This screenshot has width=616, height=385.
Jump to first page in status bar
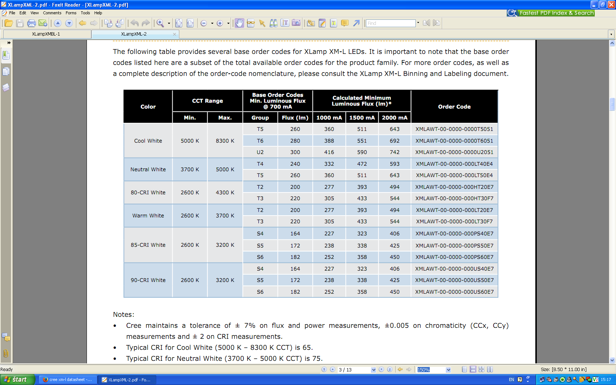324,370
